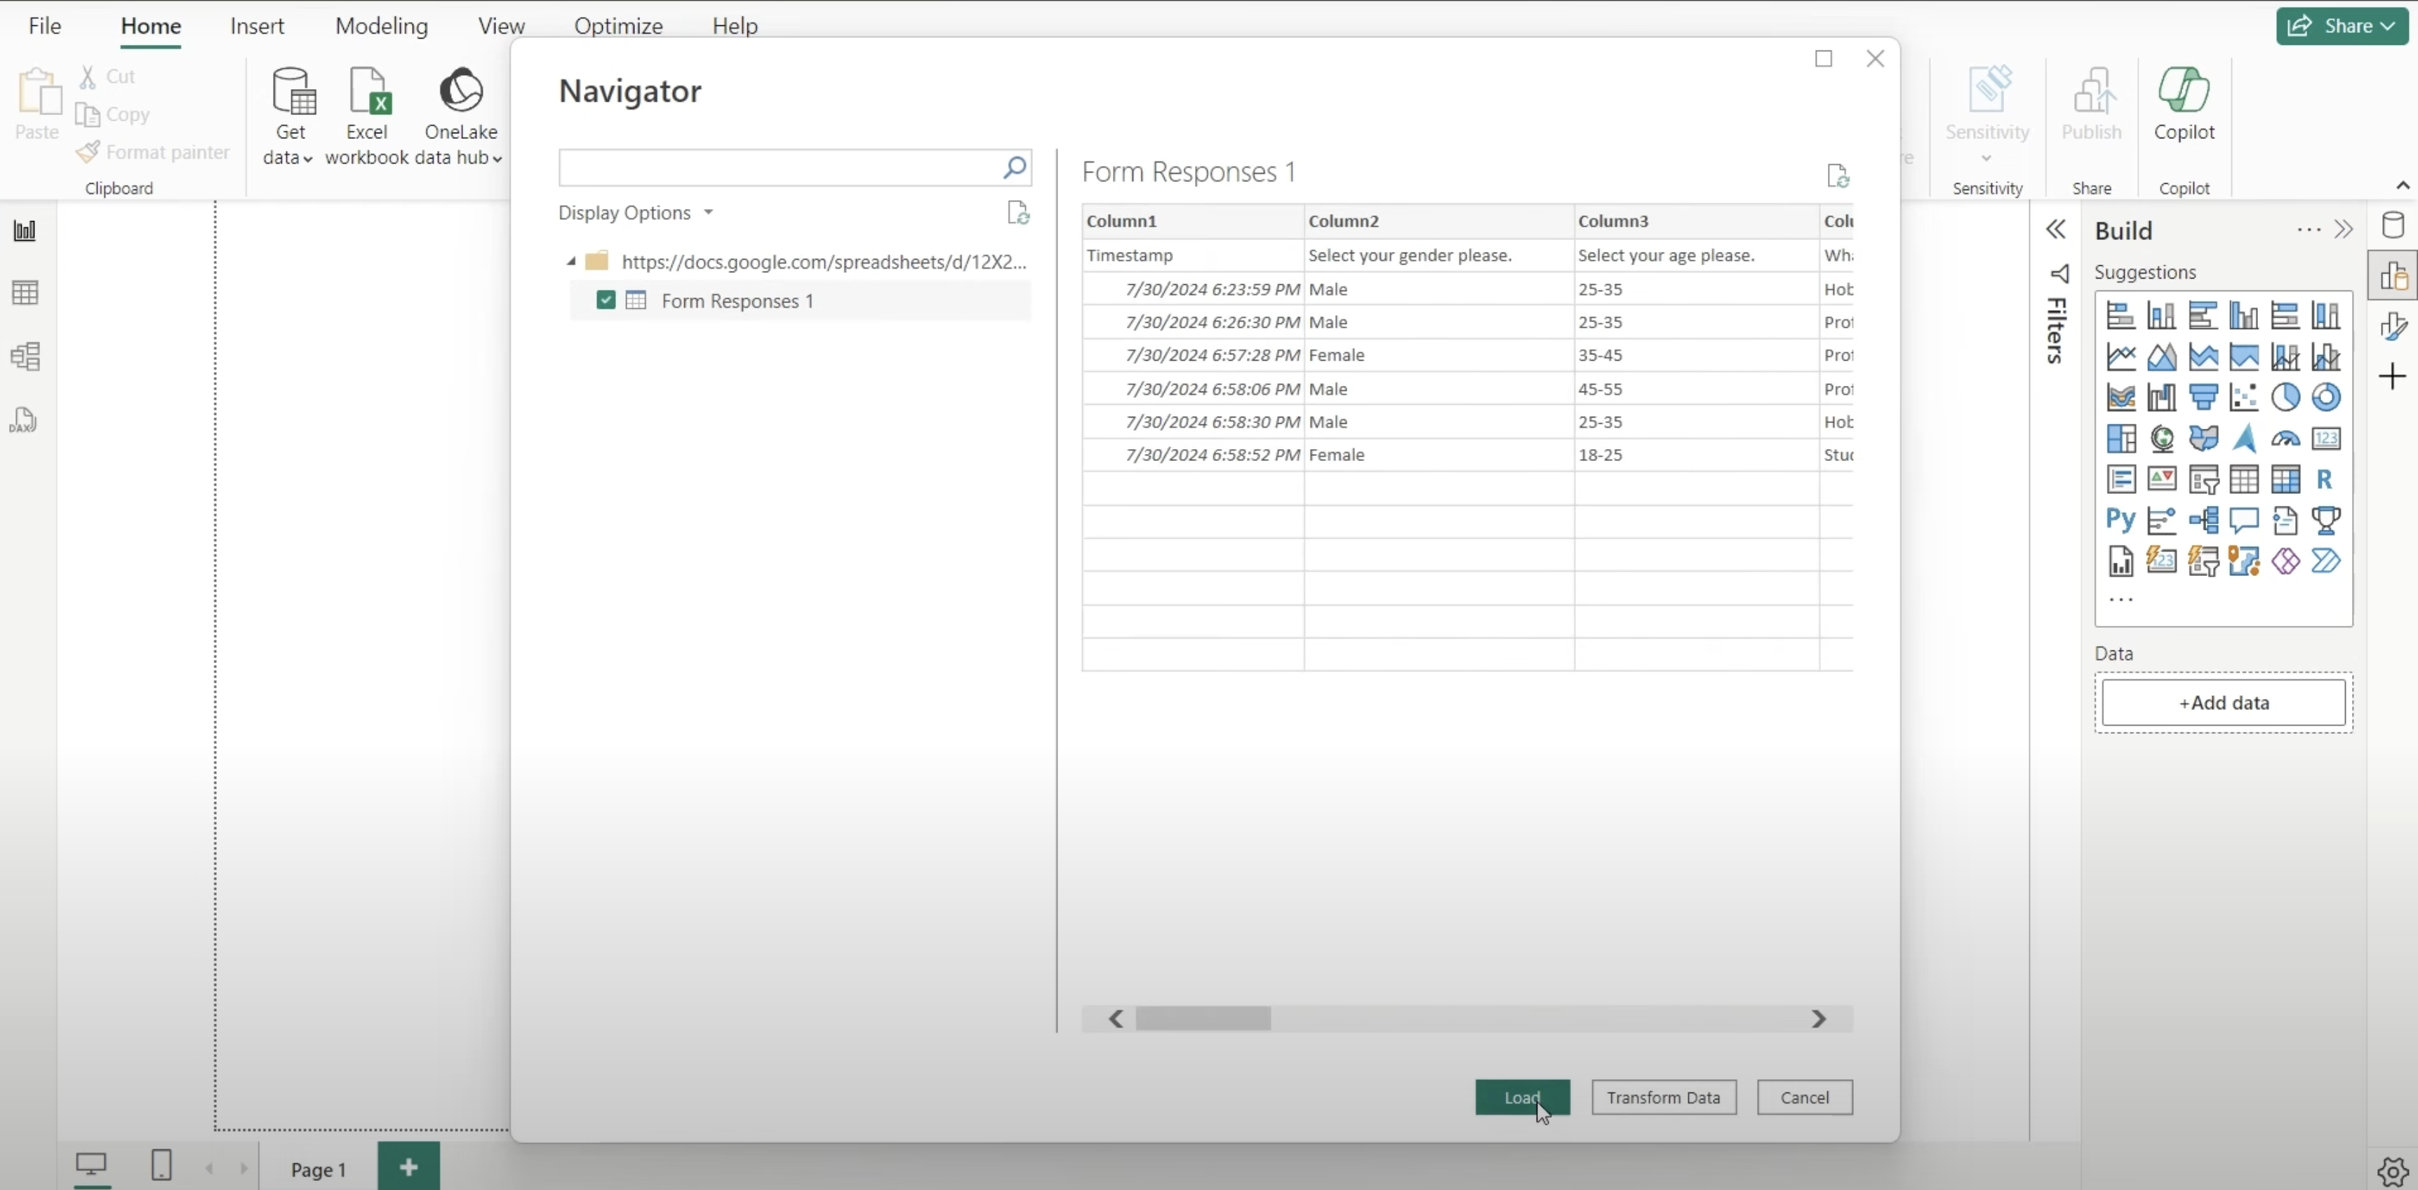
Task: Click the search icon in Navigator
Action: 1014,168
